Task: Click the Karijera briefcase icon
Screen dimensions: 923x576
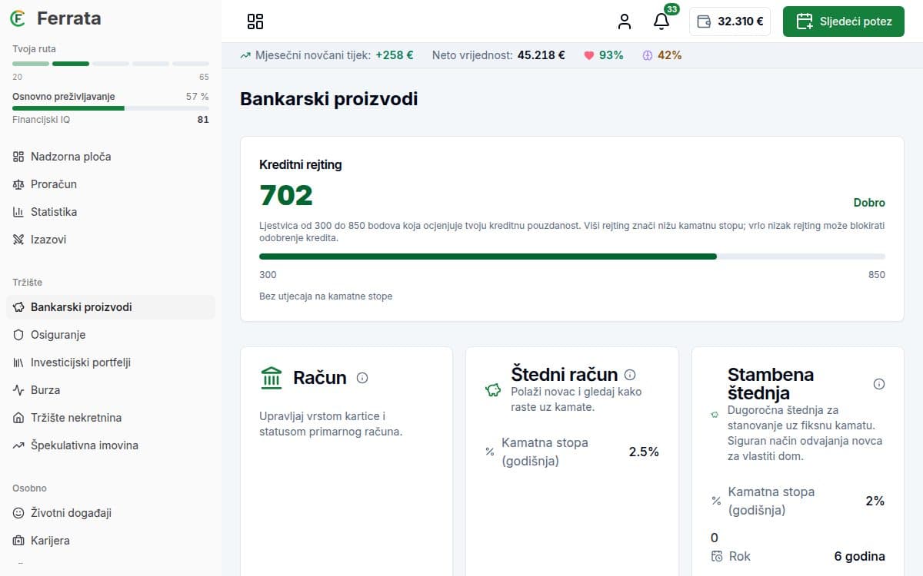Action: 18,541
